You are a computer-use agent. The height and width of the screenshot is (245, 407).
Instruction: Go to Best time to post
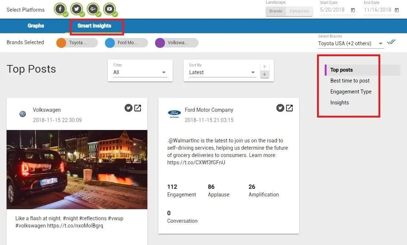350,81
